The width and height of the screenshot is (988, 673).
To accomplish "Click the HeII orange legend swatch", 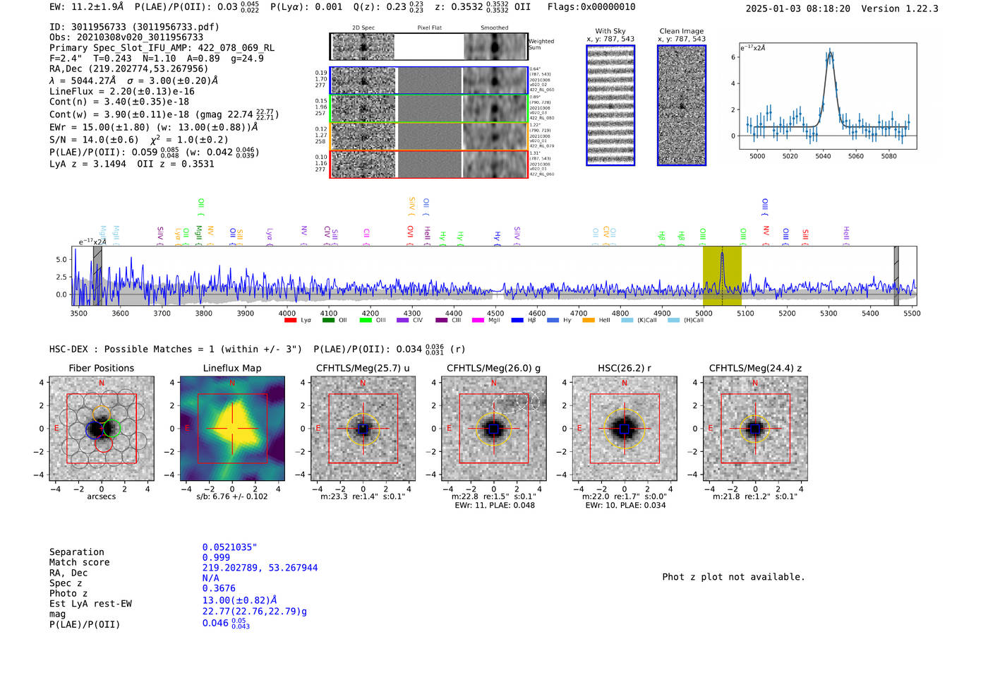I will coord(589,321).
